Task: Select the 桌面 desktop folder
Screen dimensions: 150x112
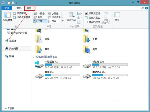Action: pyautogui.click(x=90, y=49)
